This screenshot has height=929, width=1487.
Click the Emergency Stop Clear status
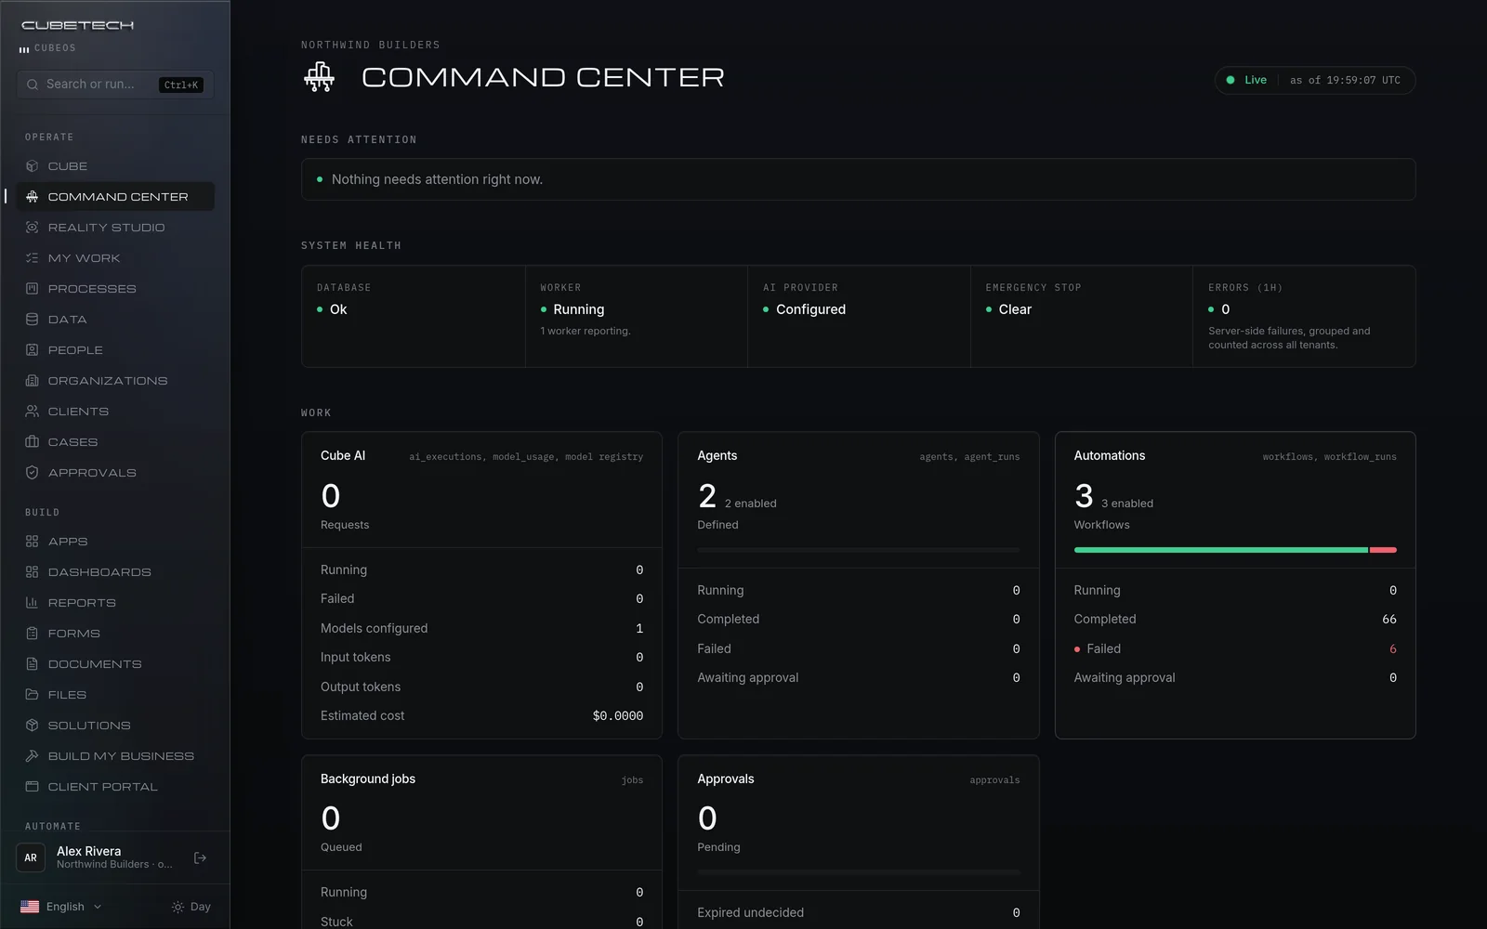(1009, 309)
